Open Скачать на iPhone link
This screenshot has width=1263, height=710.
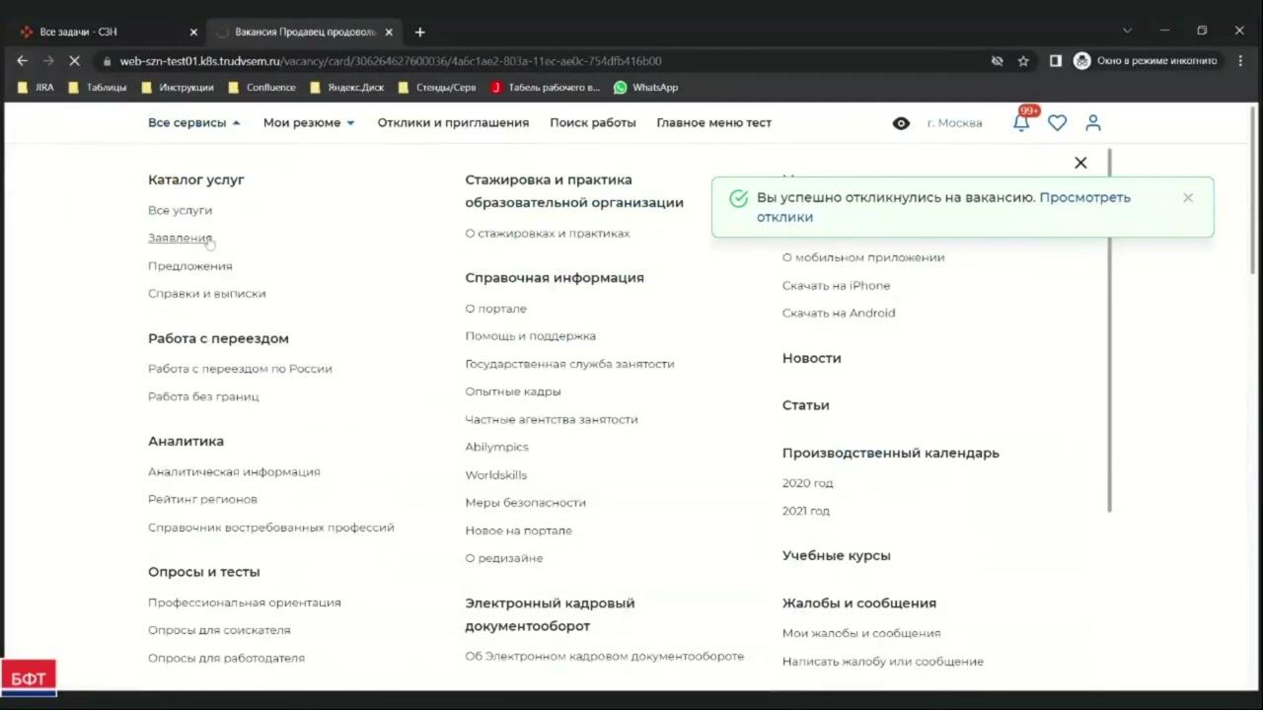(x=836, y=285)
